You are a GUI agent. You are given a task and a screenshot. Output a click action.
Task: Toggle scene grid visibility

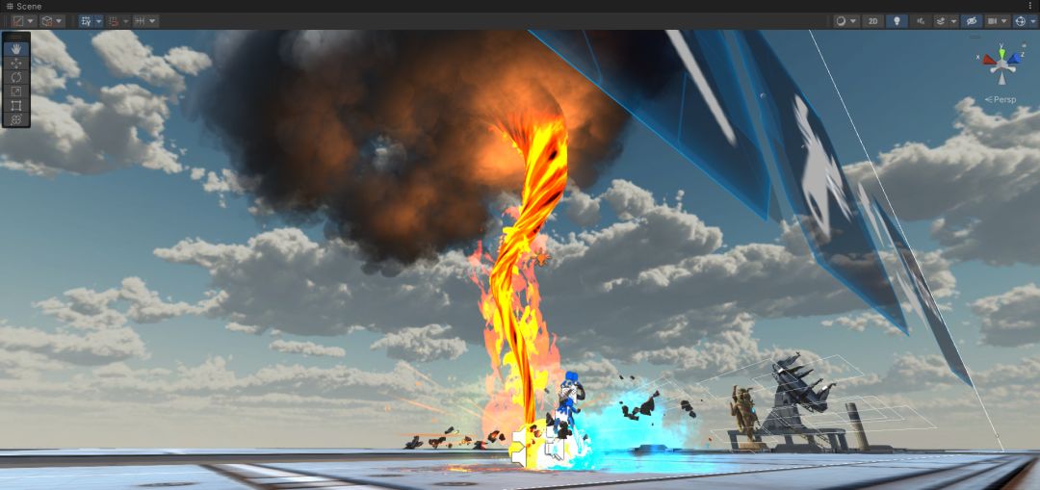(87, 21)
